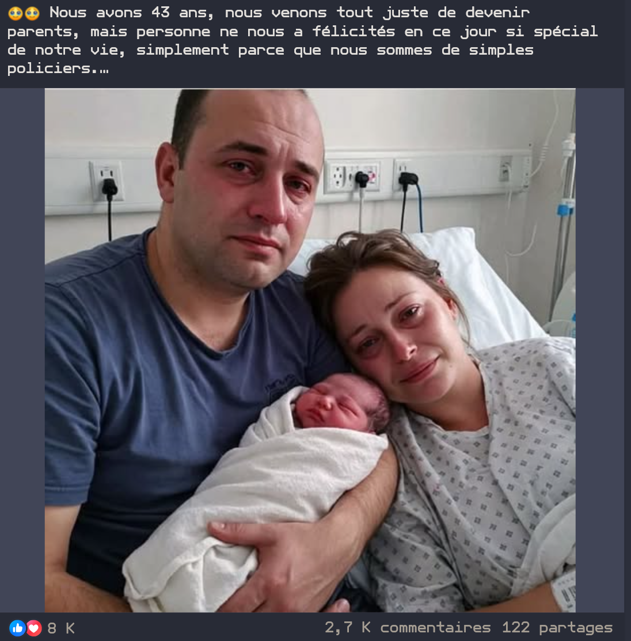Click the blue like reaction icon
631x641 pixels.
(x=17, y=628)
